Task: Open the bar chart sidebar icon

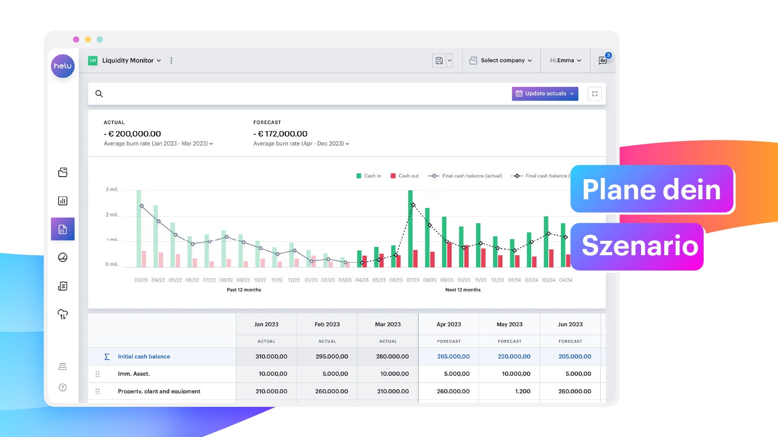Action: 63,201
